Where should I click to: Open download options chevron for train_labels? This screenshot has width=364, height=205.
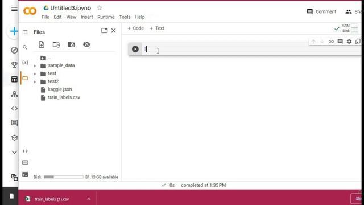coord(89,199)
